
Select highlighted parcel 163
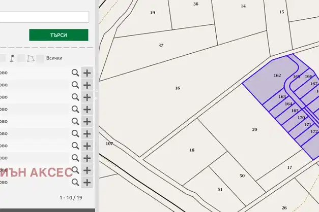pyautogui.click(x=282, y=97)
